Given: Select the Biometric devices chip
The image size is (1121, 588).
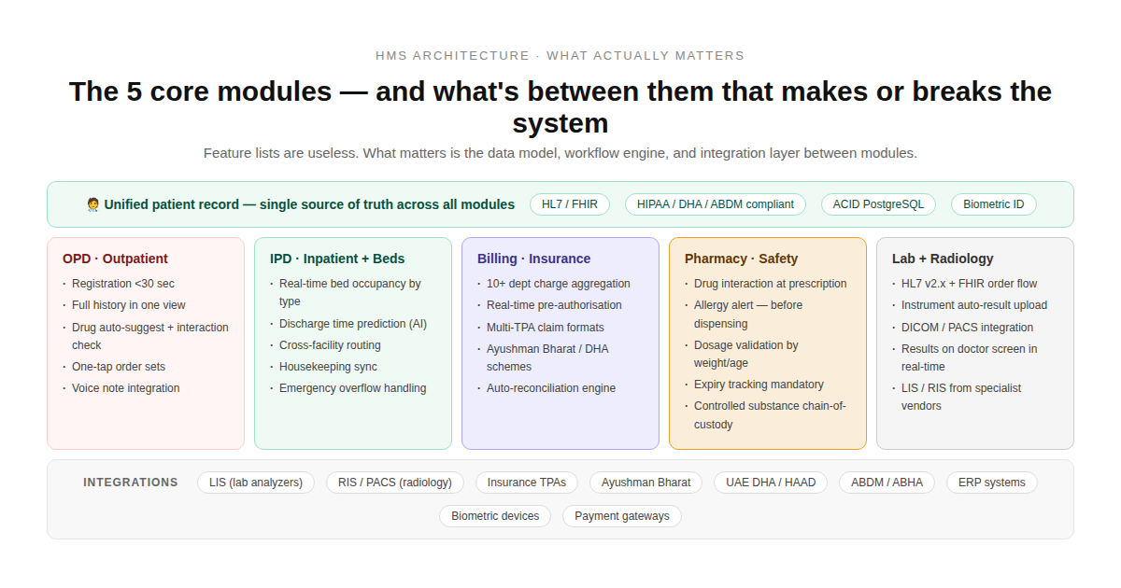Looking at the screenshot, I should click(x=495, y=516).
